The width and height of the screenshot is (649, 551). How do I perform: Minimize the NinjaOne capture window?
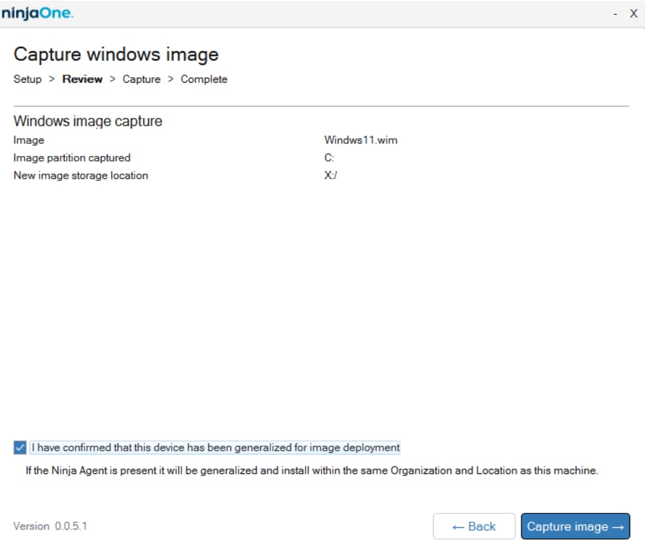point(616,14)
